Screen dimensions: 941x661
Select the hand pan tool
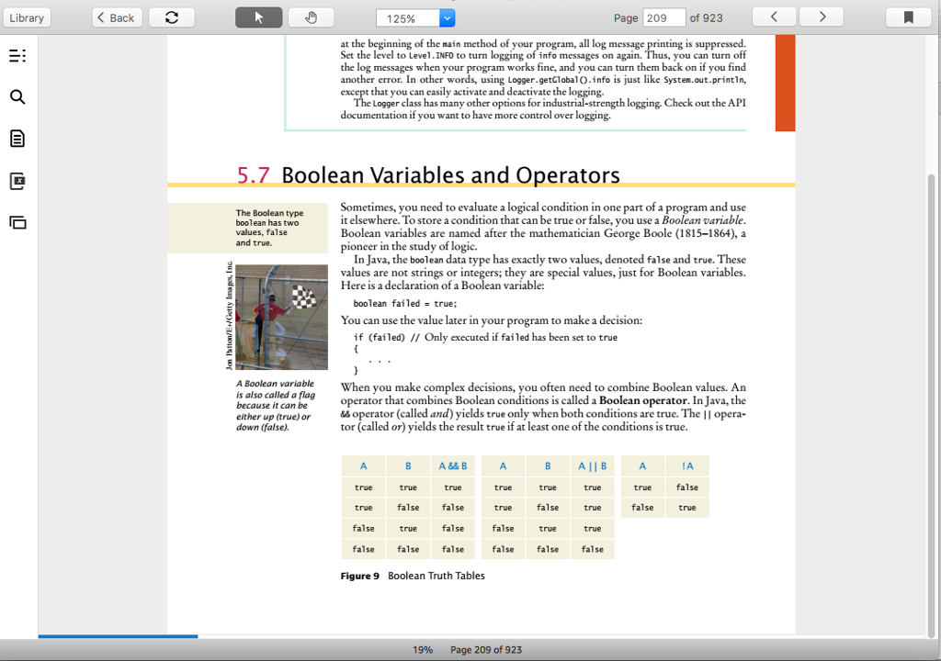310,17
